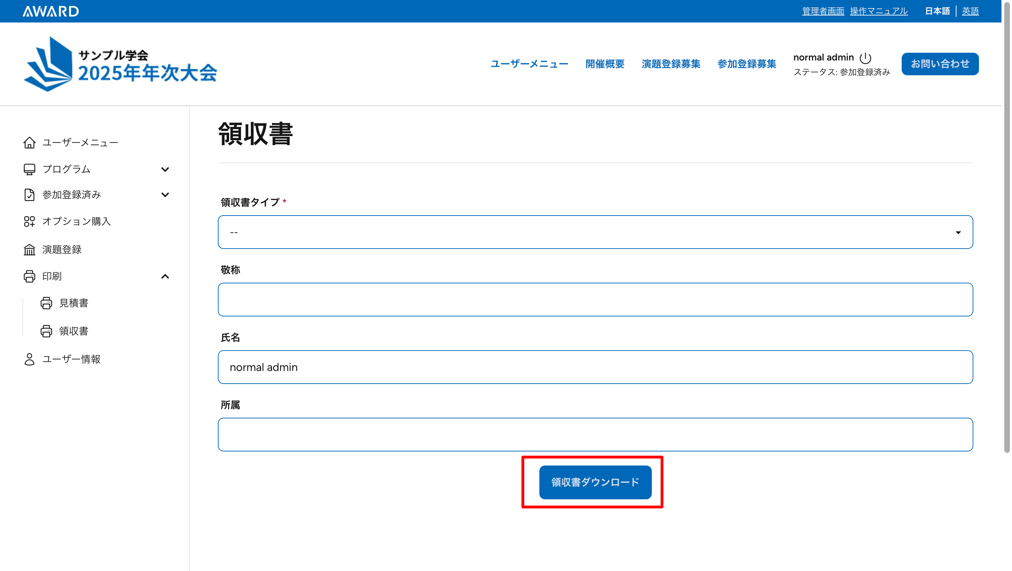Click the monitor icon for プログラム

pyautogui.click(x=30, y=169)
